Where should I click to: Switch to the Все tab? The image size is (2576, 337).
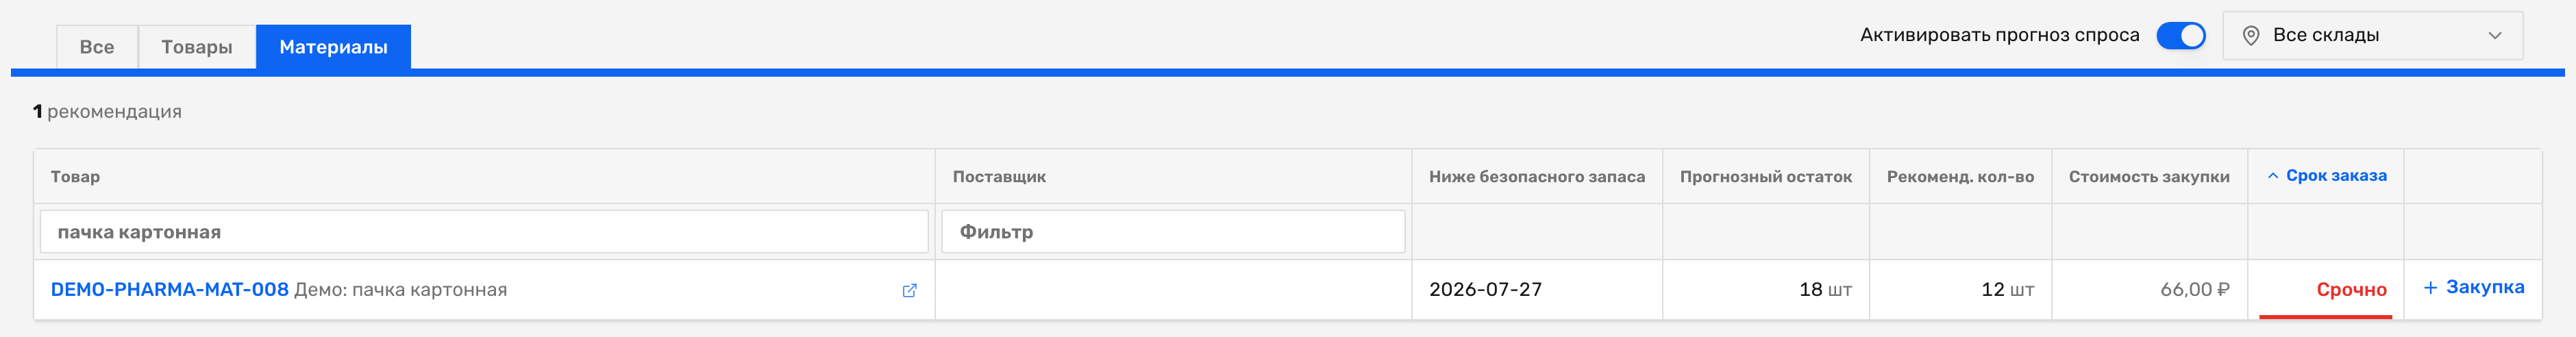coord(97,47)
